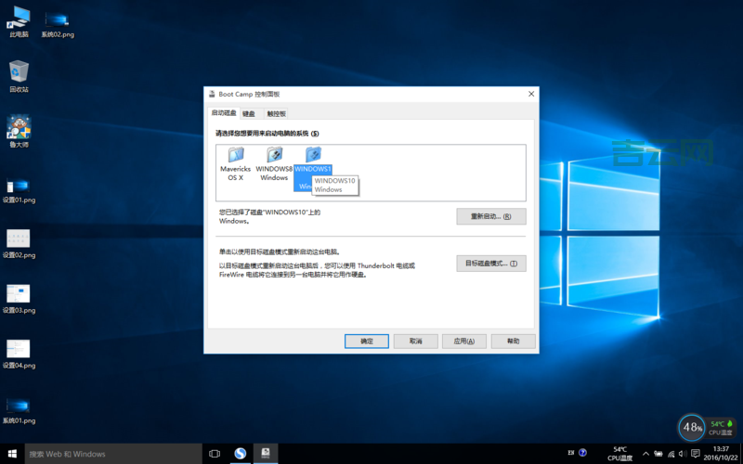Click the 54℃ CPU温度 floating widget
This screenshot has width=743, height=464.
coord(721,428)
